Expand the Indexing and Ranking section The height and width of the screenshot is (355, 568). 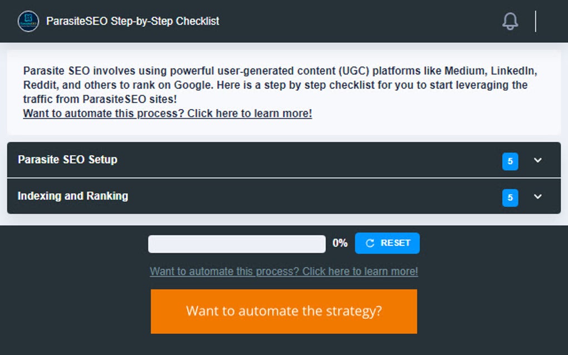(x=278, y=197)
